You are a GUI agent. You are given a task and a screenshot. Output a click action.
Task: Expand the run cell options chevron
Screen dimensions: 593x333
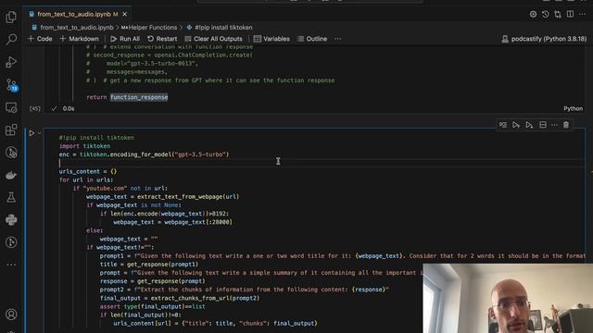[x=39, y=133]
